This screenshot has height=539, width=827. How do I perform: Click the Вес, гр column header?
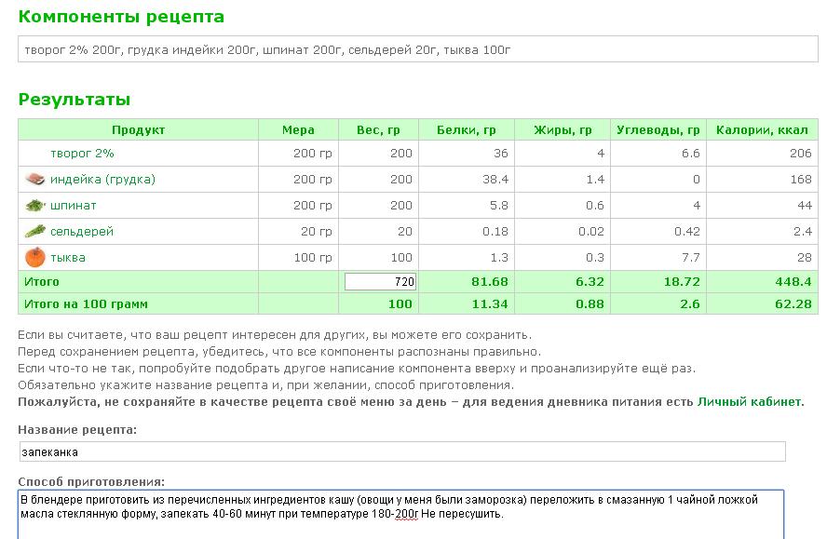(x=378, y=129)
